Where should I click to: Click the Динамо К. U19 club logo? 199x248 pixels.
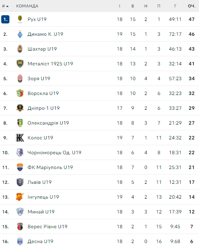coord(20,34)
